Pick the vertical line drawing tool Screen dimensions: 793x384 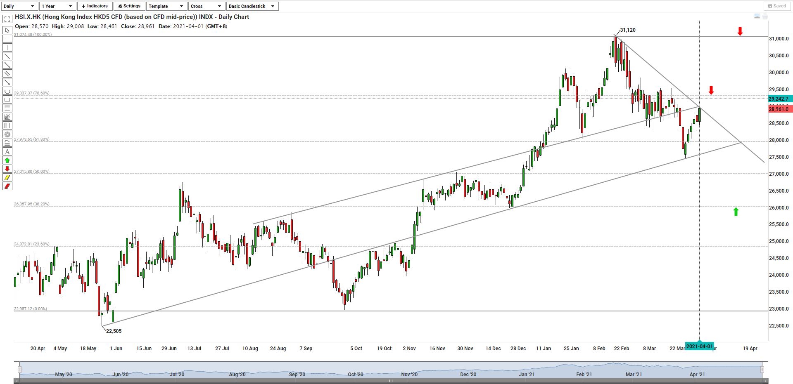click(7, 47)
